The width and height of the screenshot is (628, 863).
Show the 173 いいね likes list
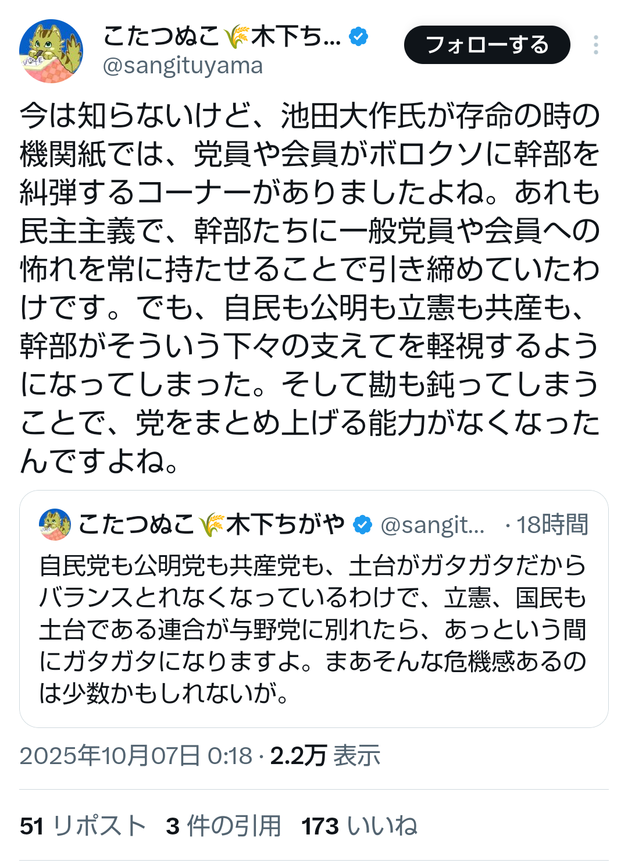point(359,826)
